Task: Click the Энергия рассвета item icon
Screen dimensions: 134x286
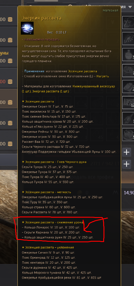Action: [27, 28]
